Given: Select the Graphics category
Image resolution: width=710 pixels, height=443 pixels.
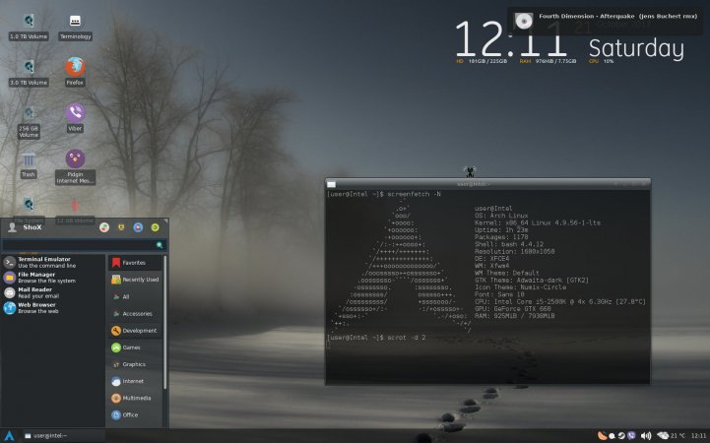Looking at the screenshot, I should click(135, 364).
